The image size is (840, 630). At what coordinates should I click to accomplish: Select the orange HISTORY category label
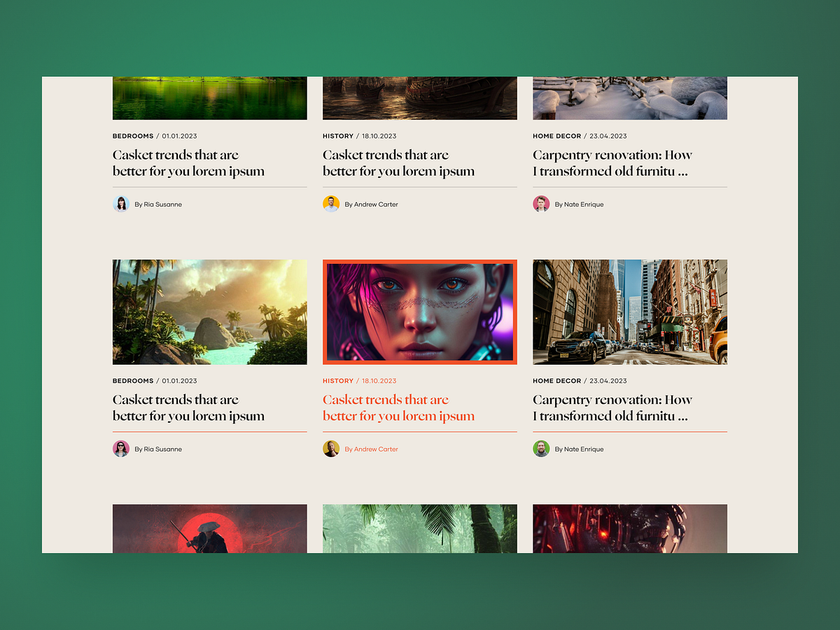click(338, 381)
